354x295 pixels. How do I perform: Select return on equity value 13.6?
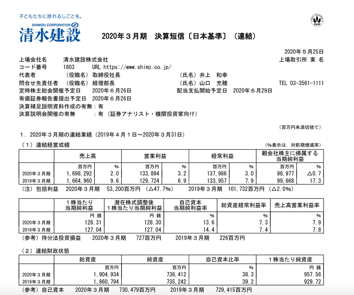pos(209,222)
